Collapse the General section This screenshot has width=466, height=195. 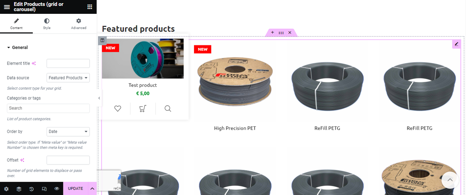(x=17, y=48)
